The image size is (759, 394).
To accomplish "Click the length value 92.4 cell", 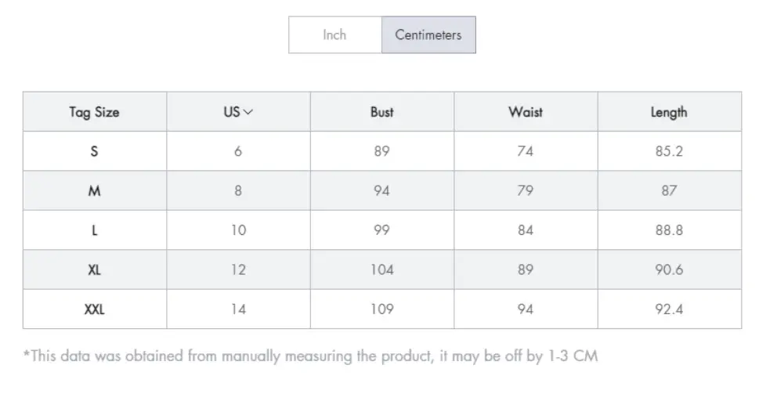I will (670, 309).
